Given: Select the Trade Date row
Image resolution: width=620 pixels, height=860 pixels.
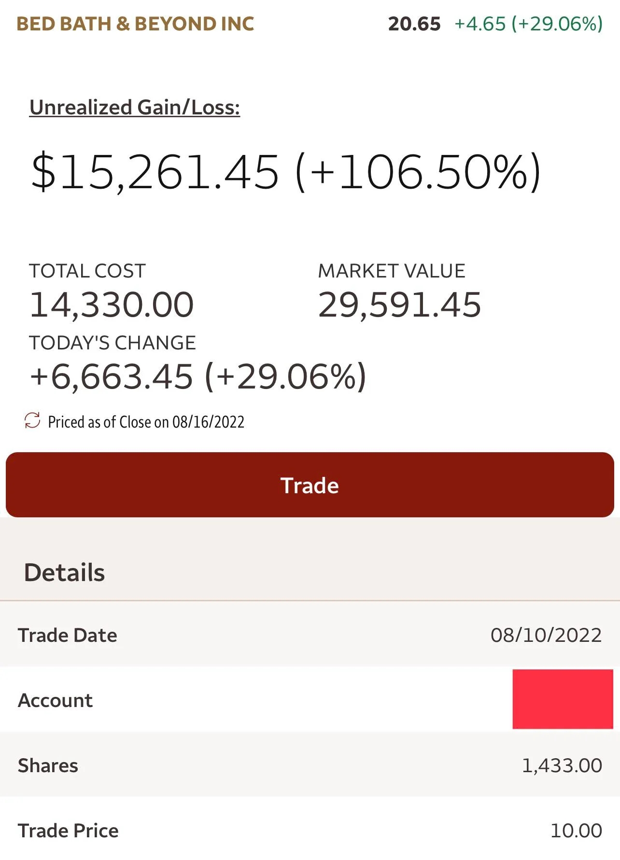Looking at the screenshot, I should click(x=310, y=634).
